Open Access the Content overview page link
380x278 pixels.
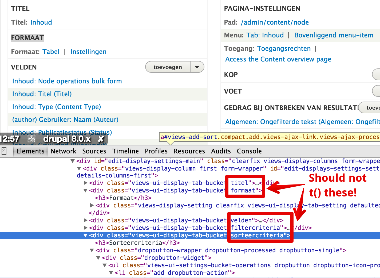point(278,59)
